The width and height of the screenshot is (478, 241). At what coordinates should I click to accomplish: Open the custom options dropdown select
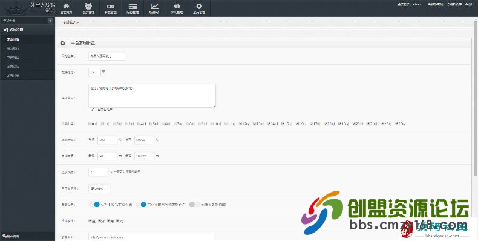coord(99,188)
